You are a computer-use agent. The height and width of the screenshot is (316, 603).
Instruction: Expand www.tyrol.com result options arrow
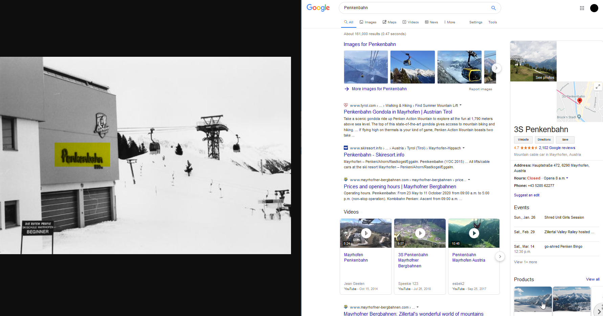tap(461, 105)
